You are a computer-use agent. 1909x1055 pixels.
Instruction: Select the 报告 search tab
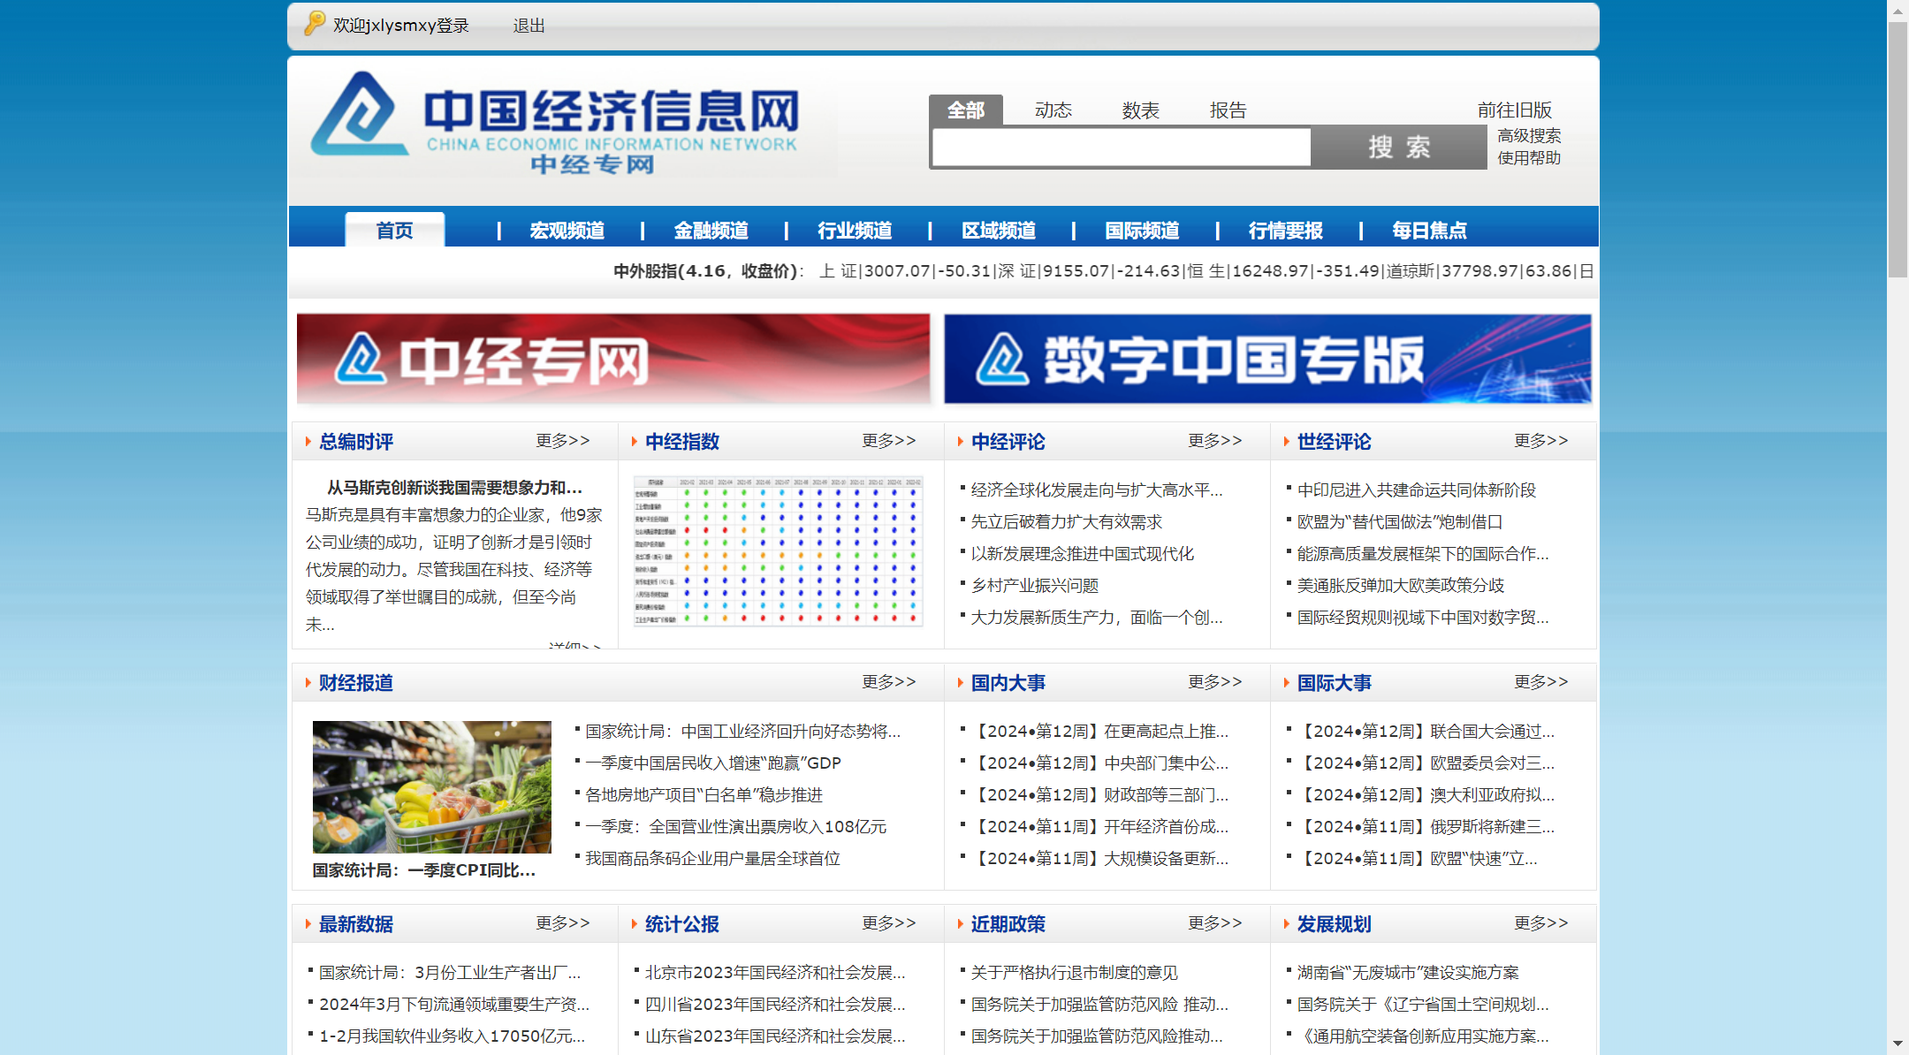(1228, 110)
